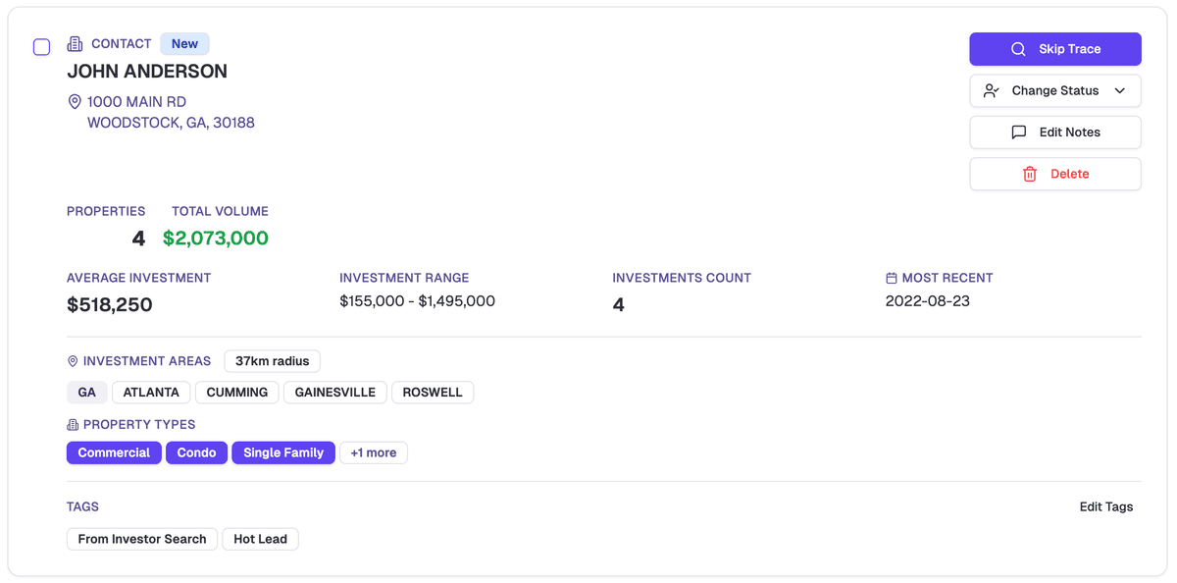The height and width of the screenshot is (583, 1177).
Task: Click the Edit Tags link
Action: (1105, 506)
